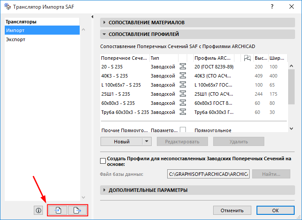Image resolution: width=302 pixels, height=220 pixels.
Task: Click translators list scroll up arrow
Action: click(x=83, y=29)
